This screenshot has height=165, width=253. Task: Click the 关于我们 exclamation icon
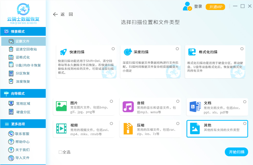11,150
